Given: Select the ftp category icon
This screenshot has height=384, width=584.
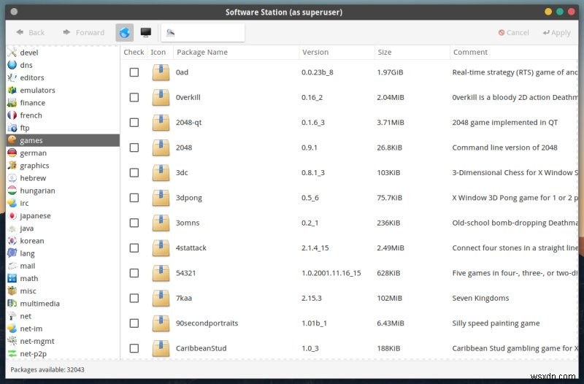Looking at the screenshot, I should click(12, 128).
